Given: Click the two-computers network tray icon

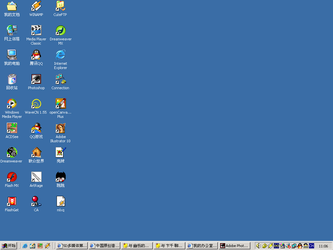Looking at the screenshot, I should pyautogui.click(x=294, y=246).
